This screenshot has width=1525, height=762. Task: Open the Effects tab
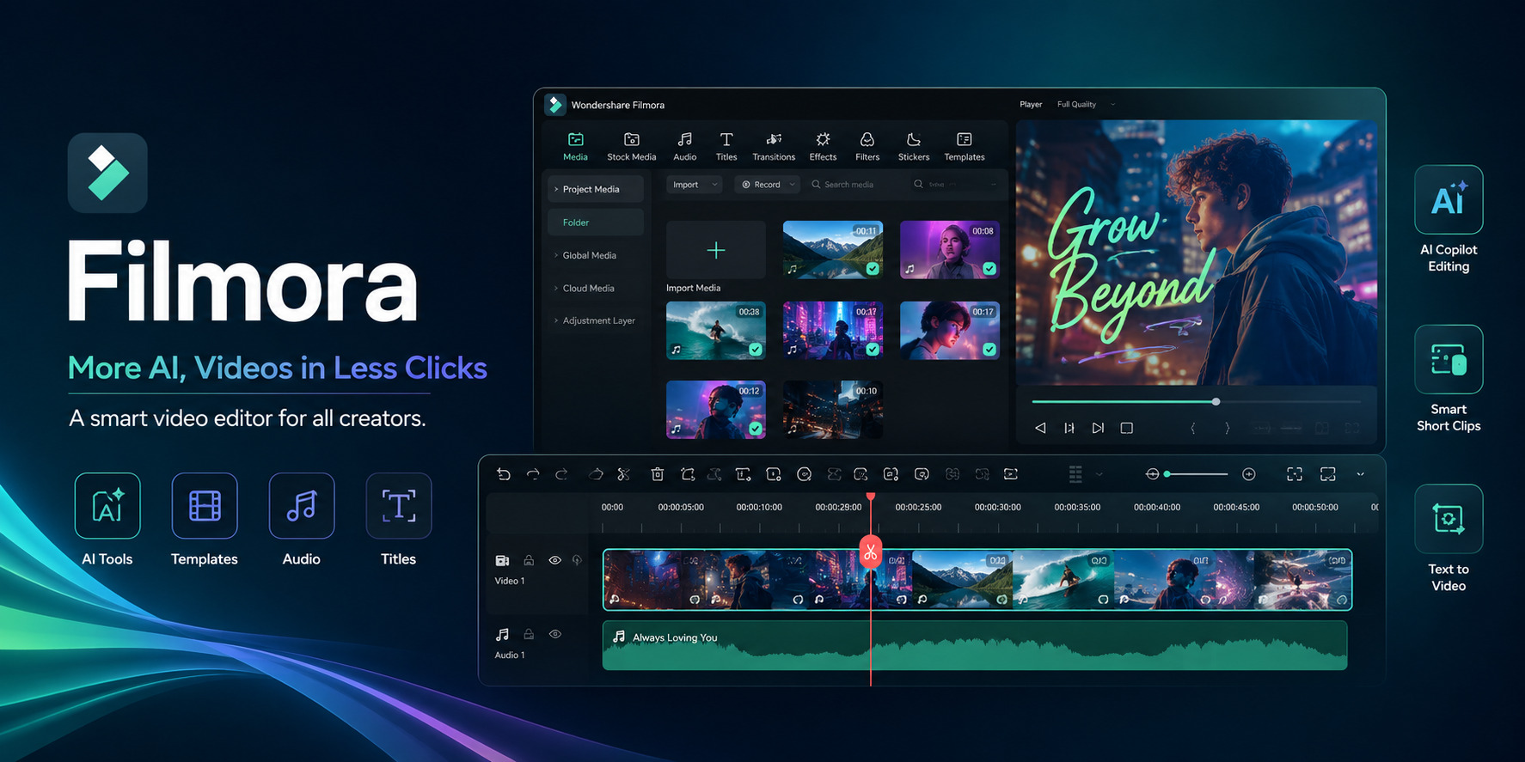click(x=823, y=146)
